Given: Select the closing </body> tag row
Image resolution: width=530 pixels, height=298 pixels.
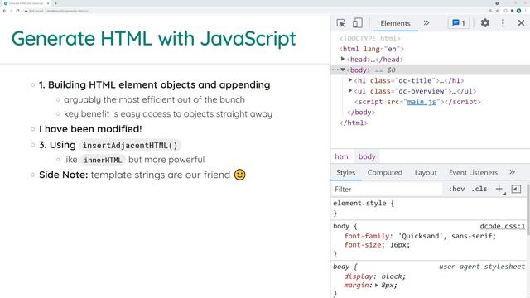Looking at the screenshot, I should tap(361, 112).
